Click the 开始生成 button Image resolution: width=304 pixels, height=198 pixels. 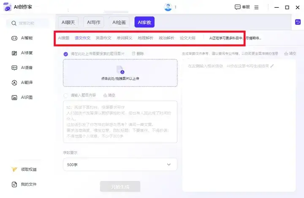point(120,187)
